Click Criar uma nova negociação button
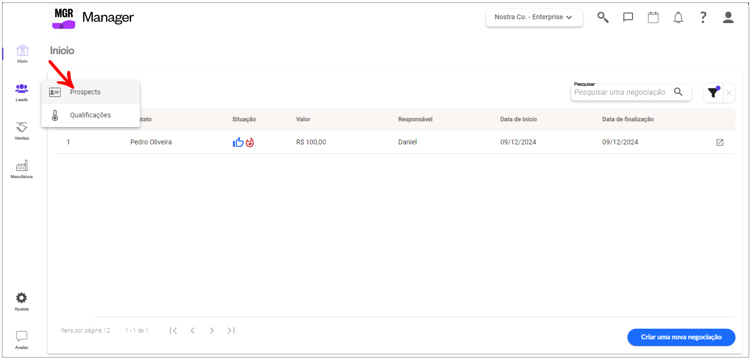Viewport: 752px width, 359px height. tap(681, 337)
